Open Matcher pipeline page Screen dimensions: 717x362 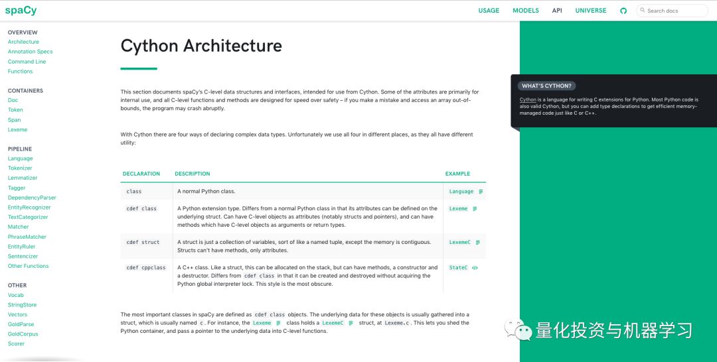tap(19, 227)
